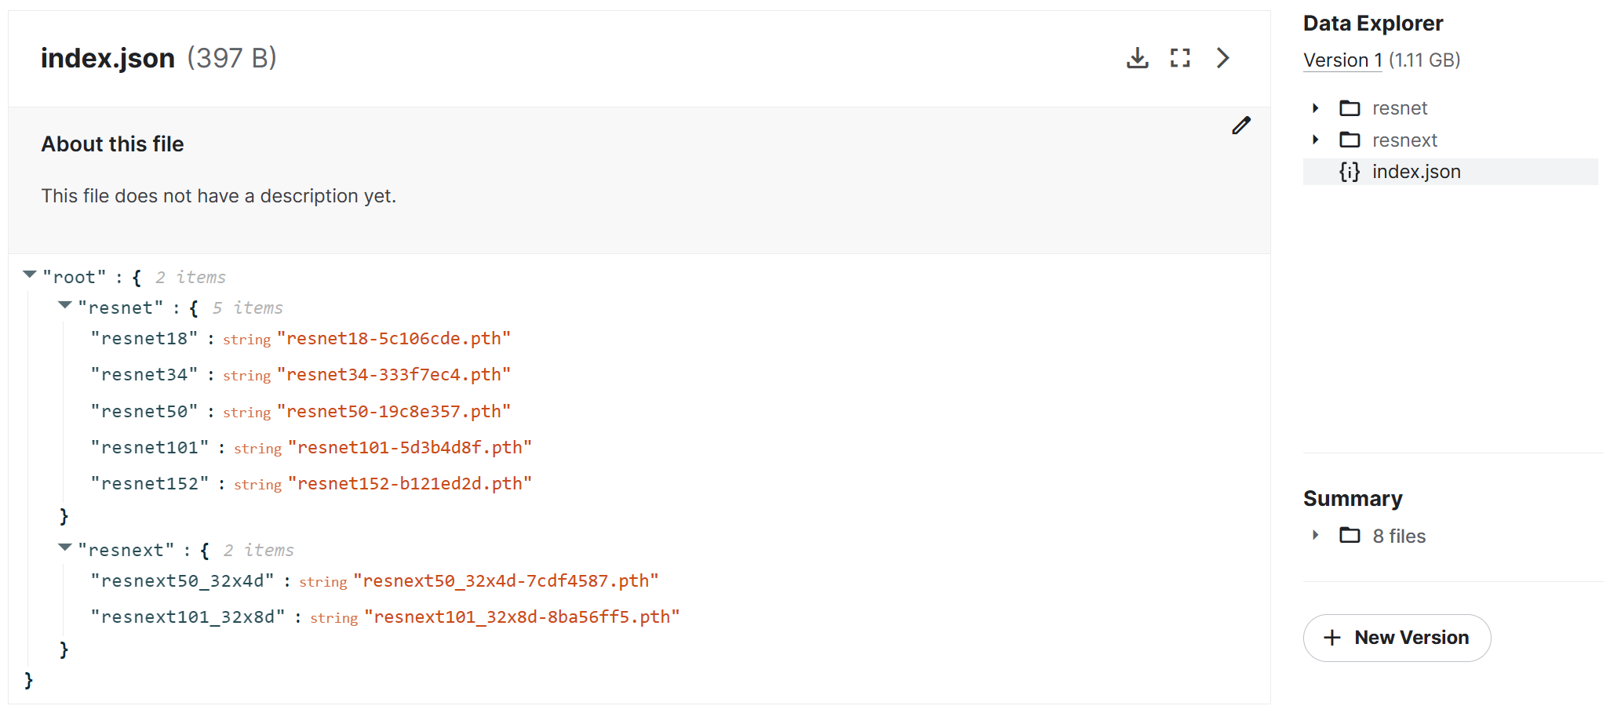This screenshot has width=1610, height=713.
Task: Expand the 8 files summary entry
Action: [x=1316, y=536]
